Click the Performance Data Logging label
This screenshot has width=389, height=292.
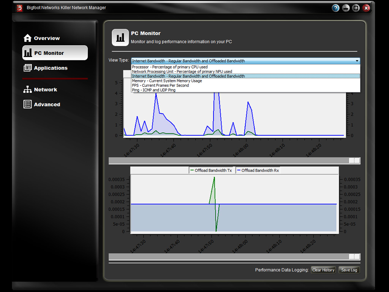point(282,270)
